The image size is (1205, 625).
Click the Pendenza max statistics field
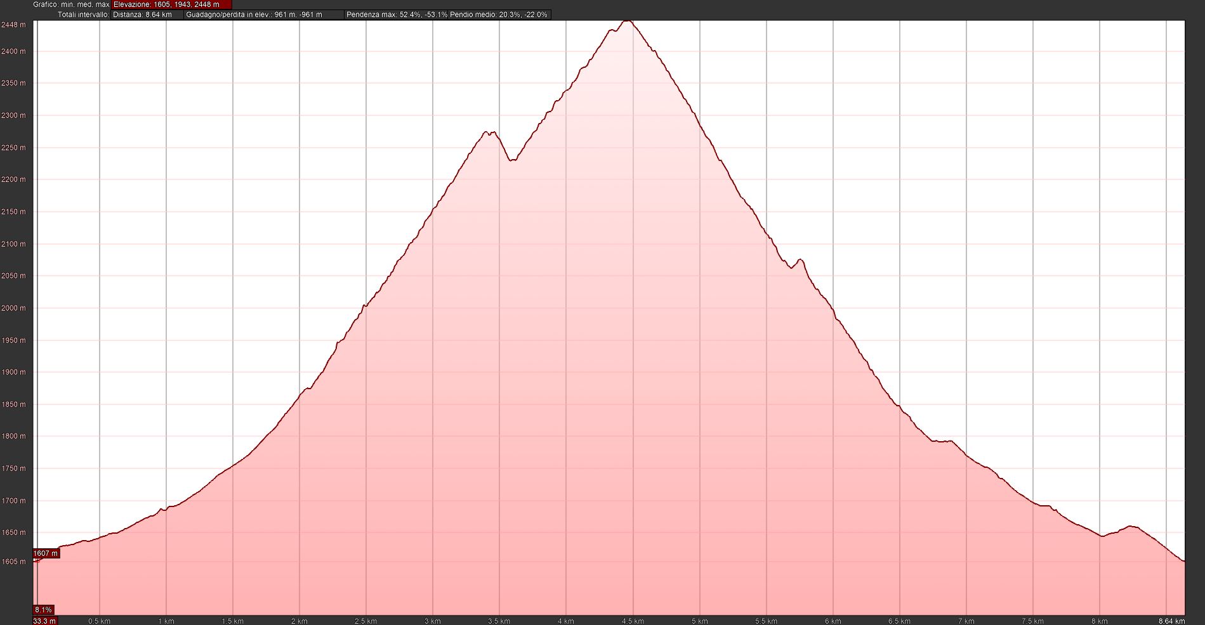pos(397,15)
